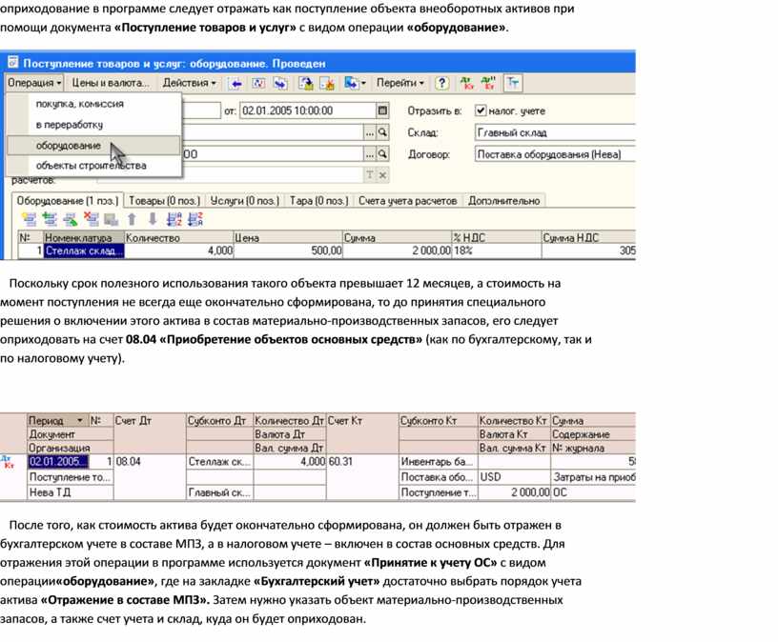Click the edit row icon in table toolbar
Viewport: 778px width, 642px height.
tap(71, 219)
